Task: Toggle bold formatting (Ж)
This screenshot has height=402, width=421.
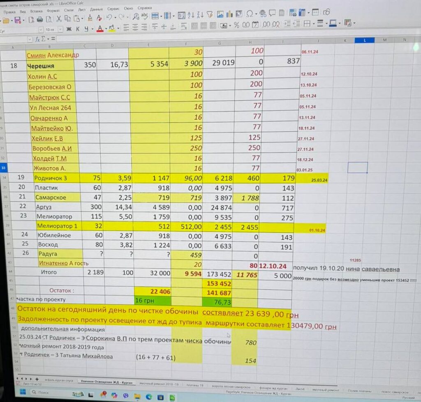Action: (69, 29)
